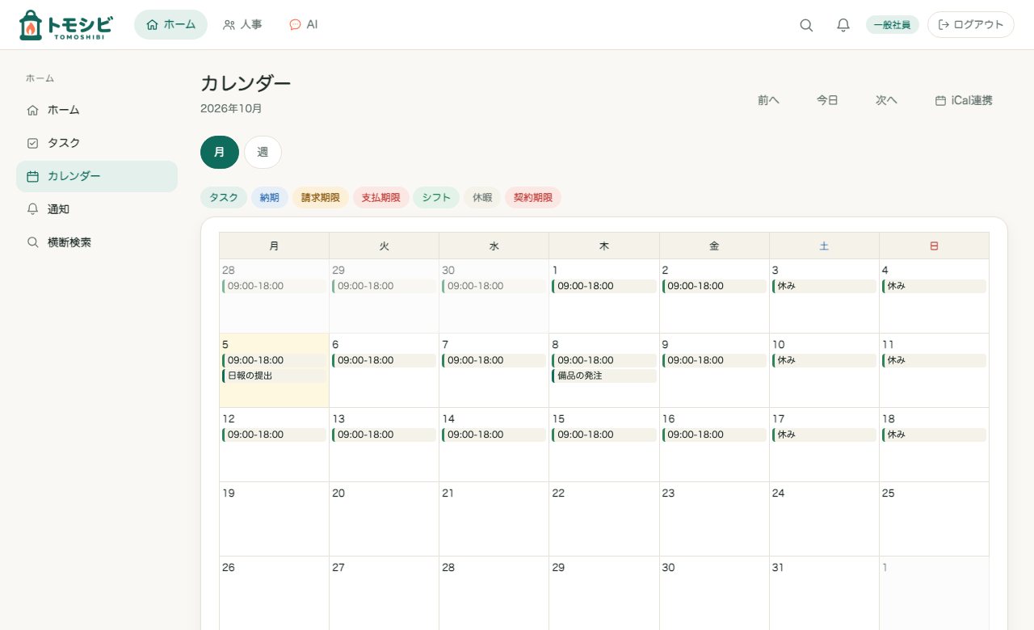Jump to today with 今日 button
1034x630 pixels.
(x=827, y=101)
